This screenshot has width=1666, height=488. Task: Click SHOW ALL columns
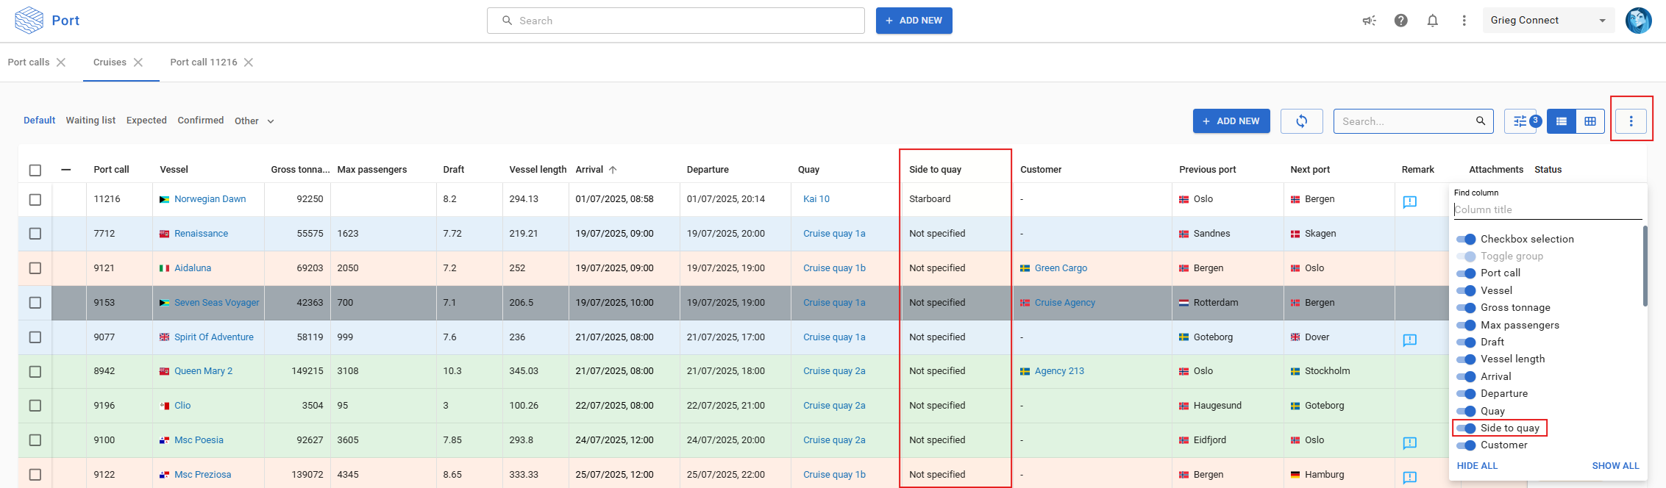[x=1615, y=466]
